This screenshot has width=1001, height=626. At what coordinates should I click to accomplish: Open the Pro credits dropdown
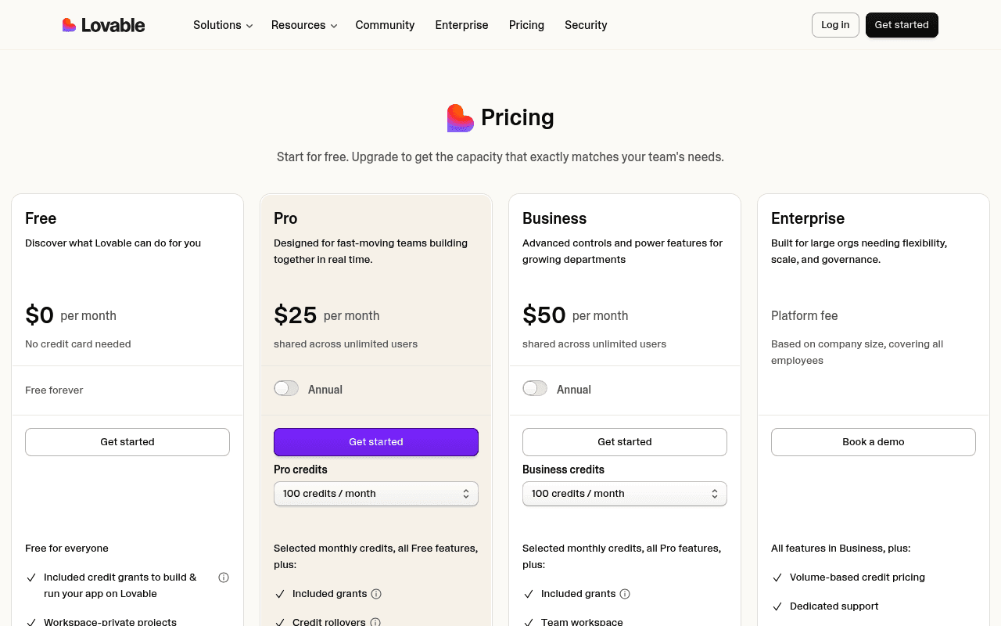click(x=376, y=494)
